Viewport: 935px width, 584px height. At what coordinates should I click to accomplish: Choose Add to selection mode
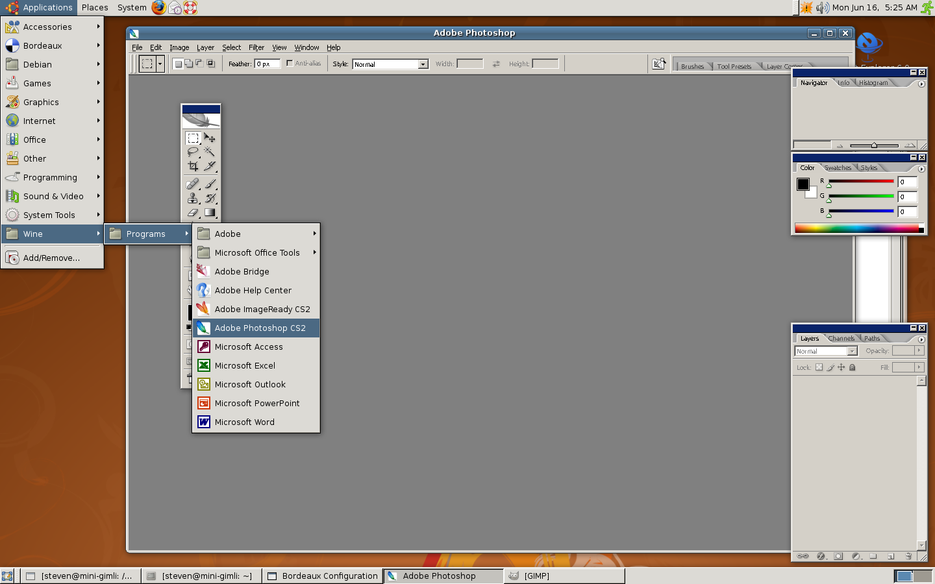(x=188, y=64)
